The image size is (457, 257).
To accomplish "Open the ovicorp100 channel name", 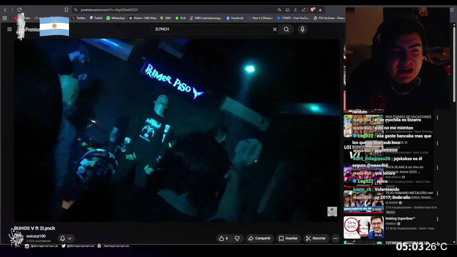I will point(36,236).
